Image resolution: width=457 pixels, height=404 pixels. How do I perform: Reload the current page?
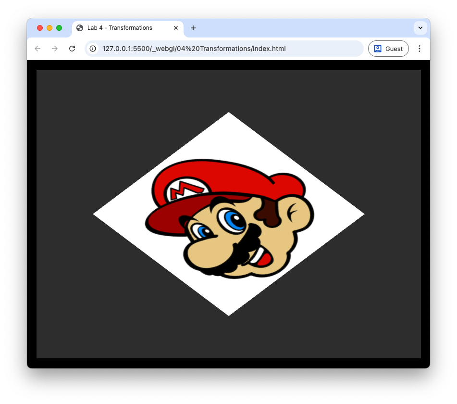72,49
